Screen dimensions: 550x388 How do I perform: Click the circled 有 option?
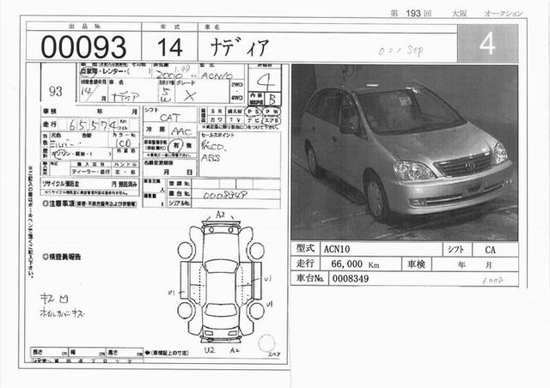pos(174,145)
